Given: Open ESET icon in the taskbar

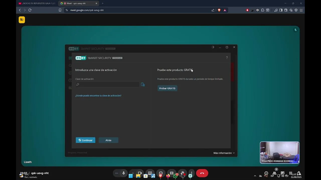Looking at the screenshot, I should coord(190,176).
